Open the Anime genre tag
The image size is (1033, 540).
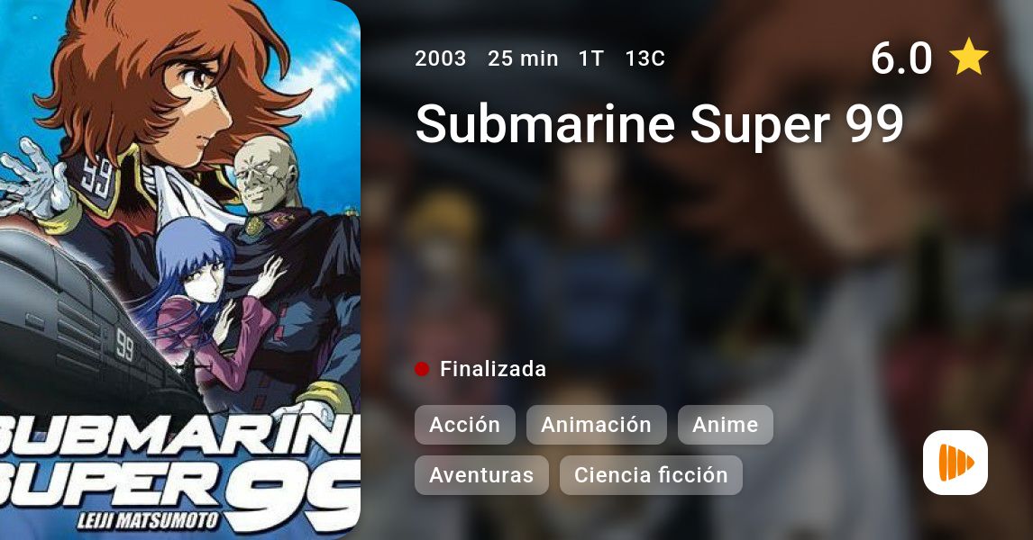pos(726,425)
